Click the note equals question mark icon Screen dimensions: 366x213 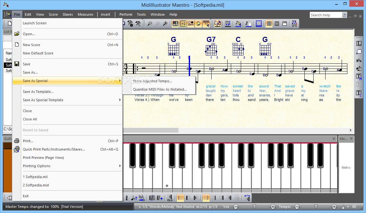pyautogui.click(x=134, y=198)
